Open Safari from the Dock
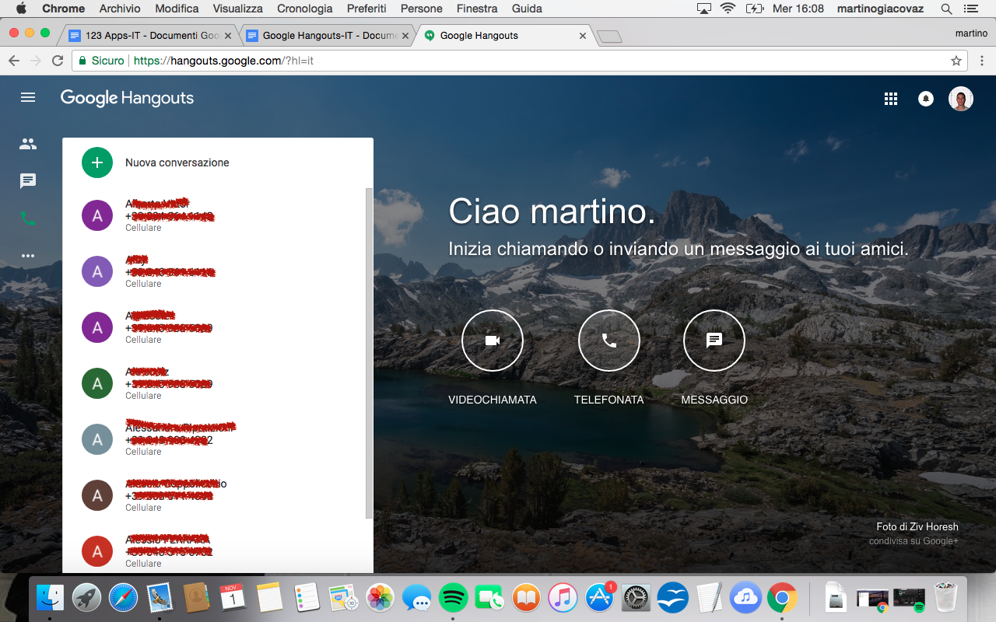The height and width of the screenshot is (622, 996). click(x=123, y=598)
